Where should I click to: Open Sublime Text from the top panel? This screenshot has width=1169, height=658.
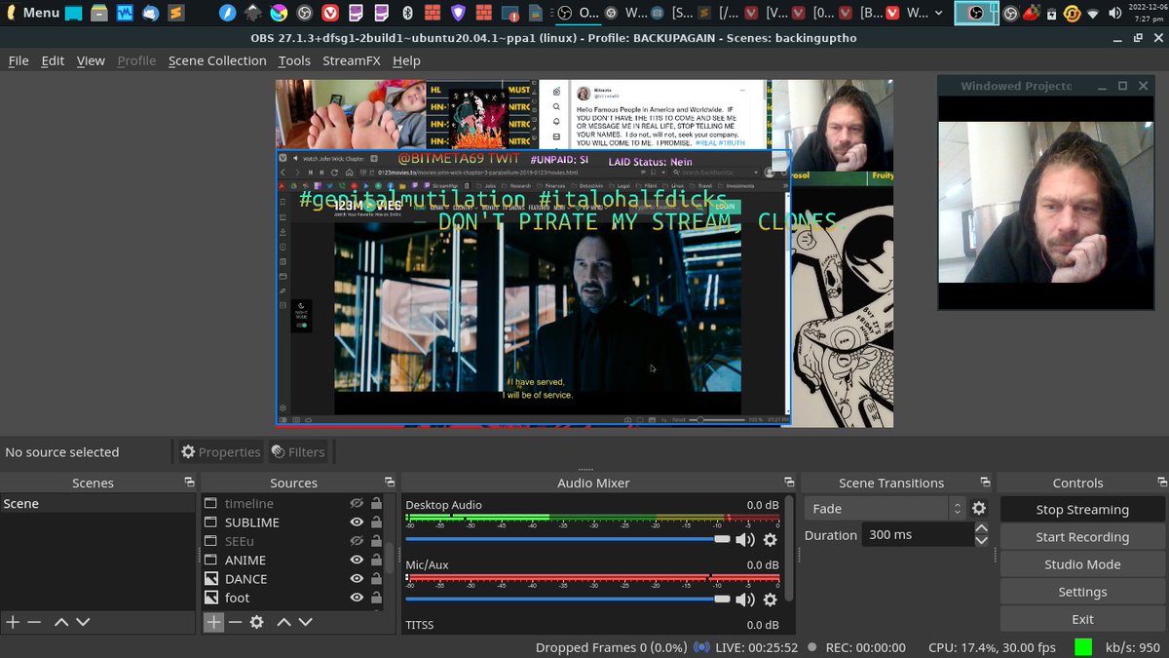[x=175, y=13]
